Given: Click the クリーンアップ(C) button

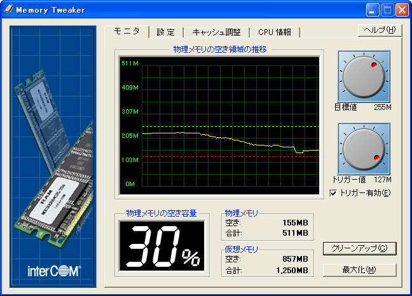Looking at the screenshot, I should (x=359, y=248).
